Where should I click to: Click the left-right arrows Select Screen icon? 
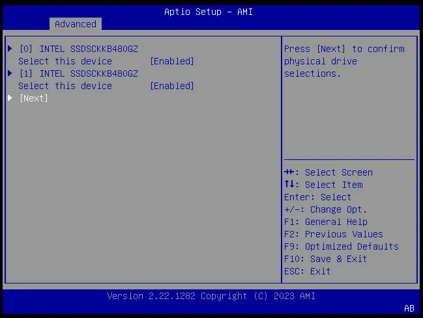(x=289, y=172)
